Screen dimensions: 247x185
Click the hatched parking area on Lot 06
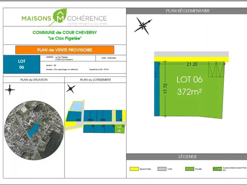coord(216,69)
